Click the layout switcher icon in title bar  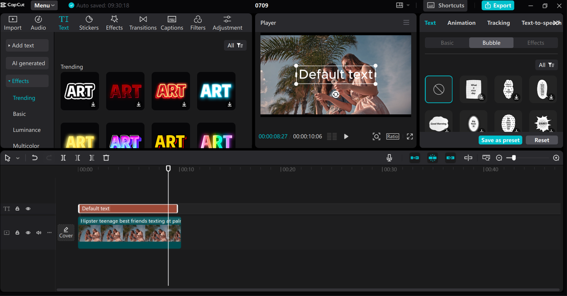click(x=400, y=5)
